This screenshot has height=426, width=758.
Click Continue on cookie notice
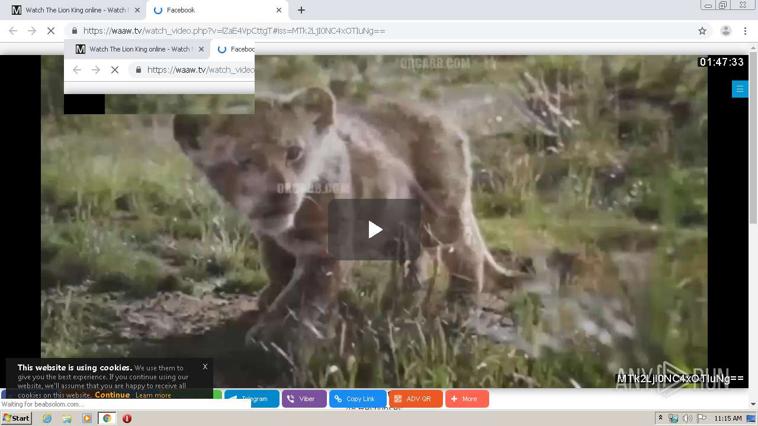click(x=112, y=395)
